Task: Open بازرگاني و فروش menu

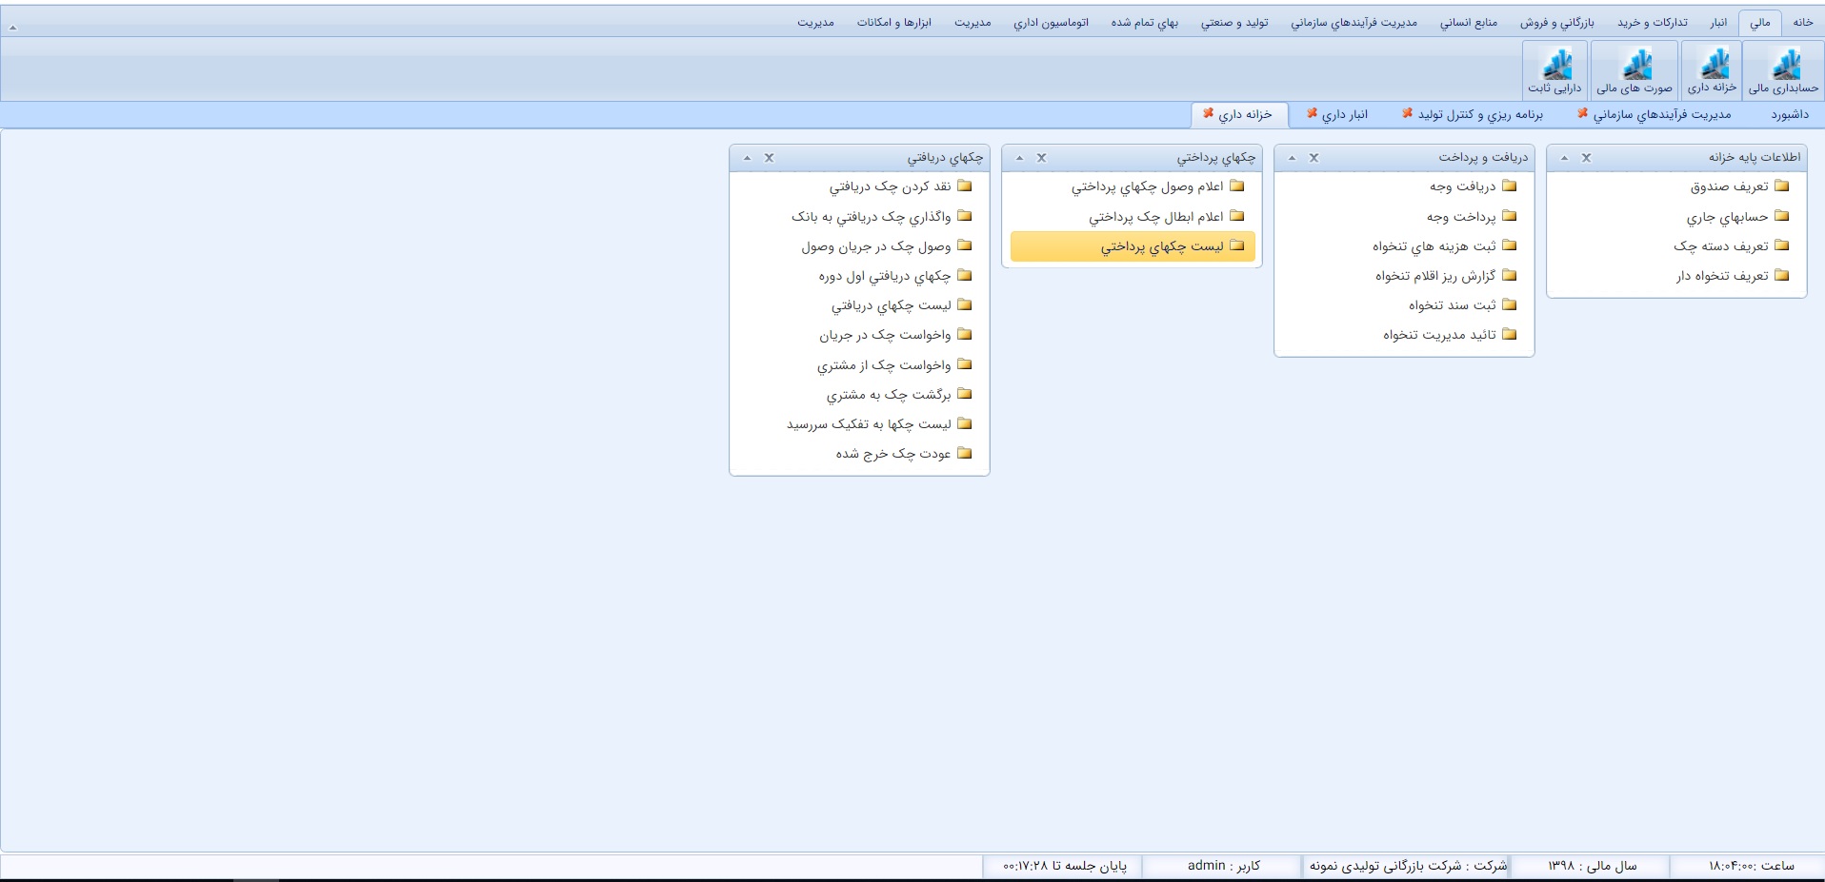Action: pyautogui.click(x=1557, y=23)
